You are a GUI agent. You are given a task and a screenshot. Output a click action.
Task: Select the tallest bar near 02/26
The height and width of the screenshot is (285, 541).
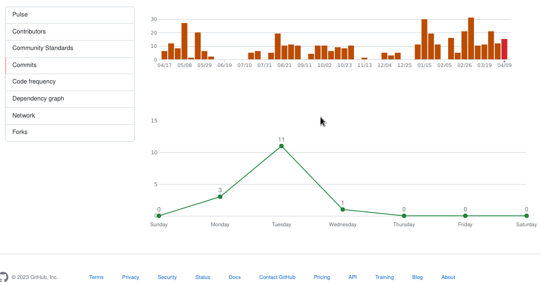(471, 38)
